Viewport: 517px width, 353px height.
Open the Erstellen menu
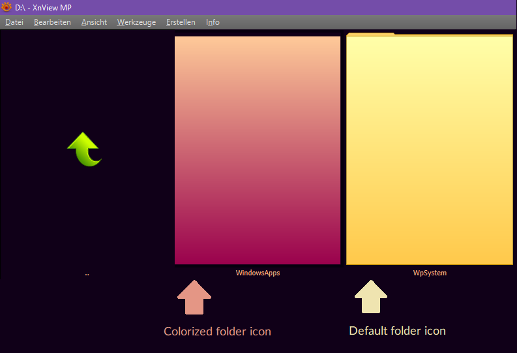tap(181, 22)
